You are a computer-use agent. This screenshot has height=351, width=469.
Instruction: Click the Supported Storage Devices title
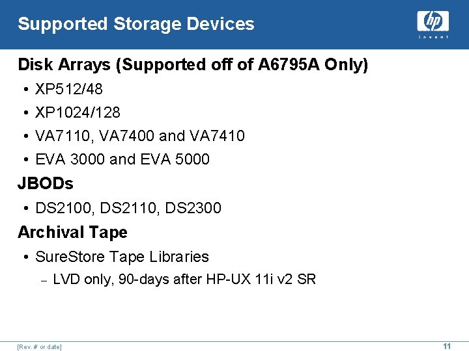point(136,24)
